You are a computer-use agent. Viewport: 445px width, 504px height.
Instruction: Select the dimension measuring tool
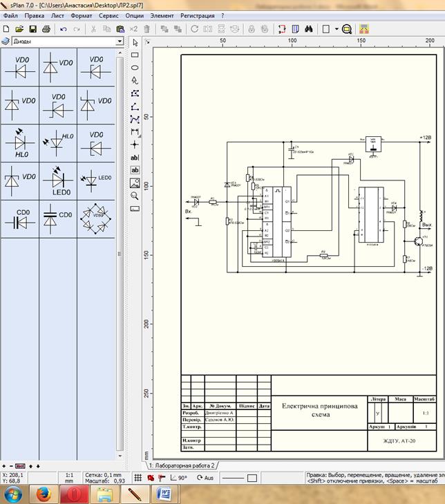[135, 132]
